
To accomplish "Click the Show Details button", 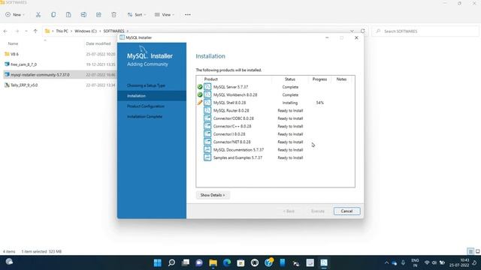I will (x=213, y=195).
